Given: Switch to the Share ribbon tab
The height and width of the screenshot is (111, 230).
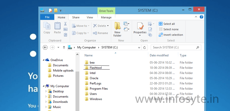Looking at the screenshot, I should coord(76,17).
